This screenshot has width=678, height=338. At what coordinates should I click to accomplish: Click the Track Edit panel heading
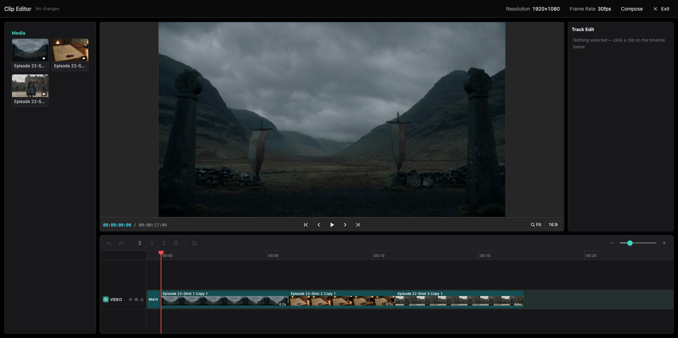click(x=583, y=30)
